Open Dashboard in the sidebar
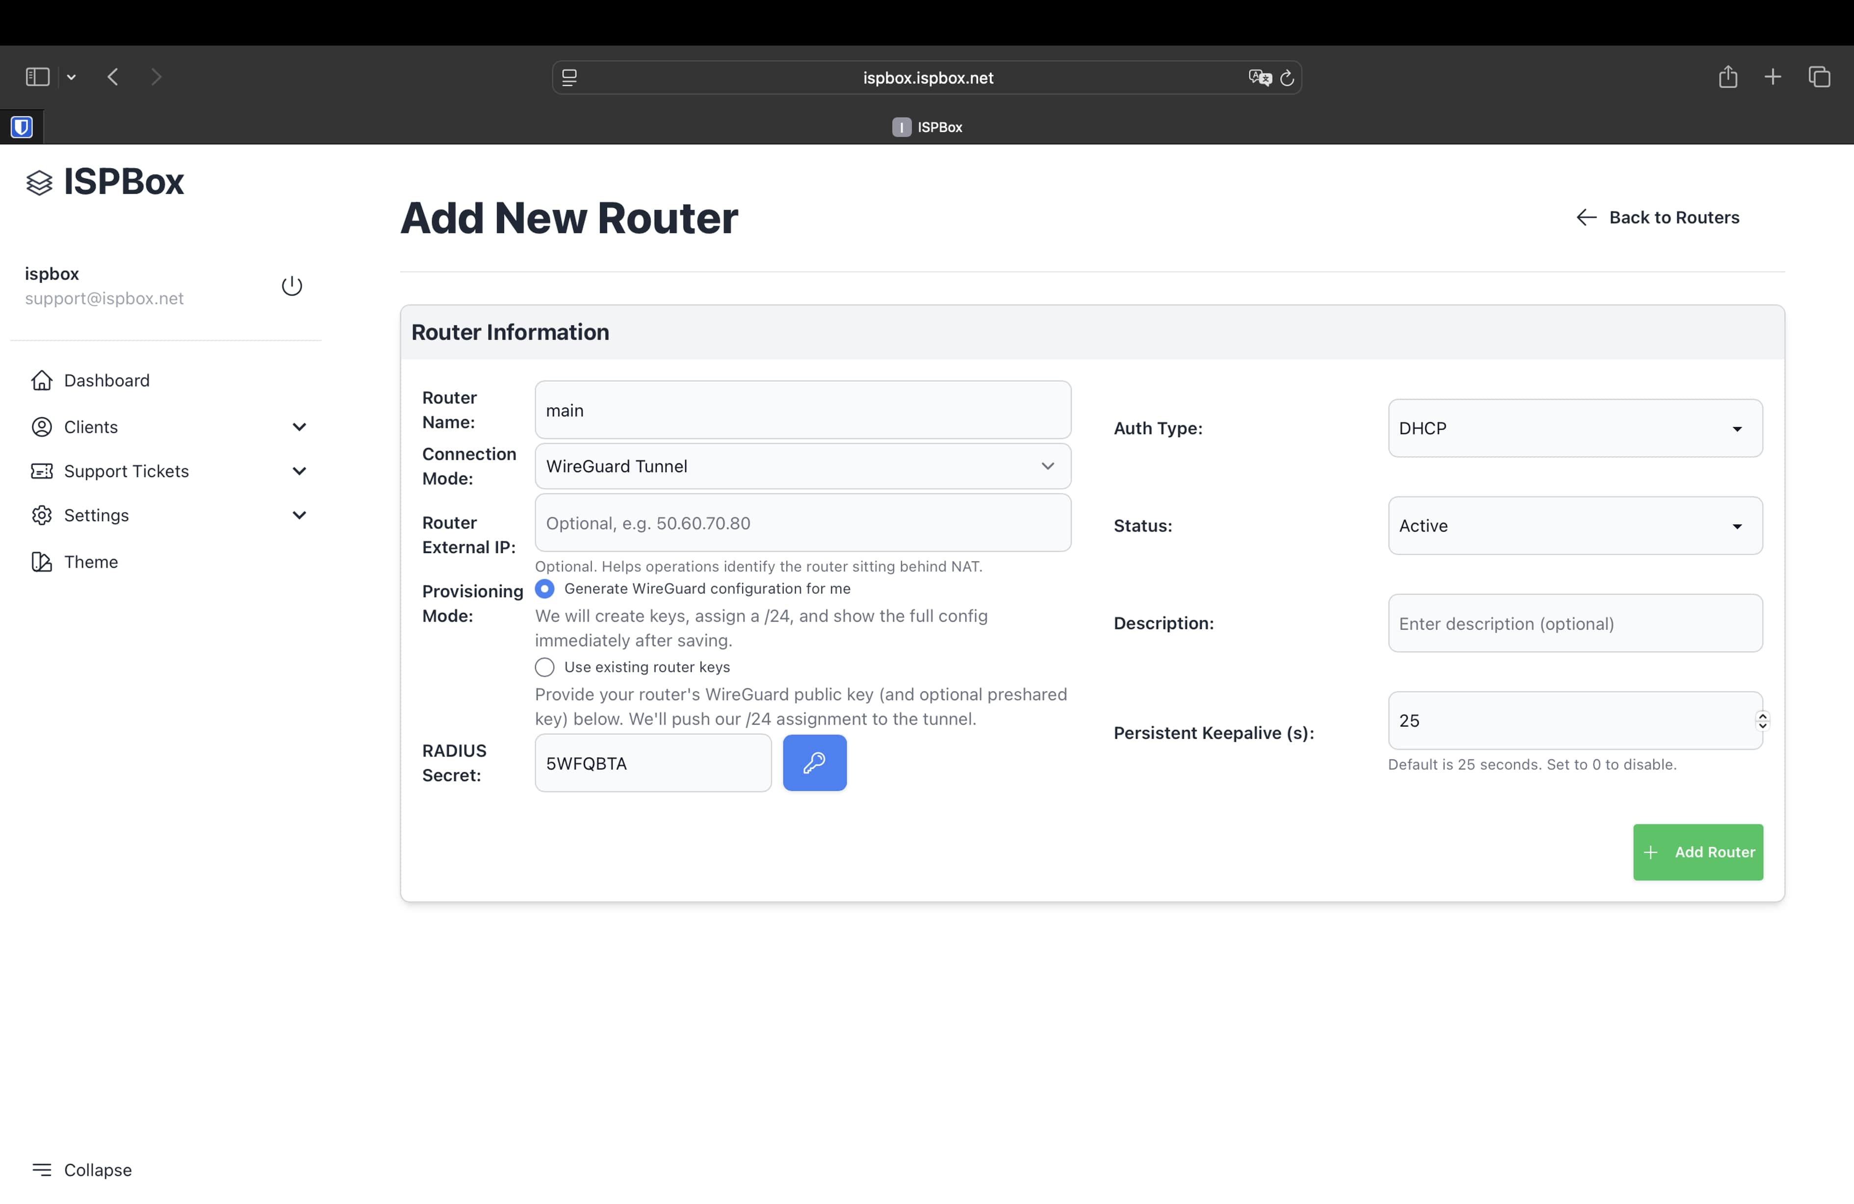Viewport: 1854px width, 1204px height. click(x=107, y=380)
